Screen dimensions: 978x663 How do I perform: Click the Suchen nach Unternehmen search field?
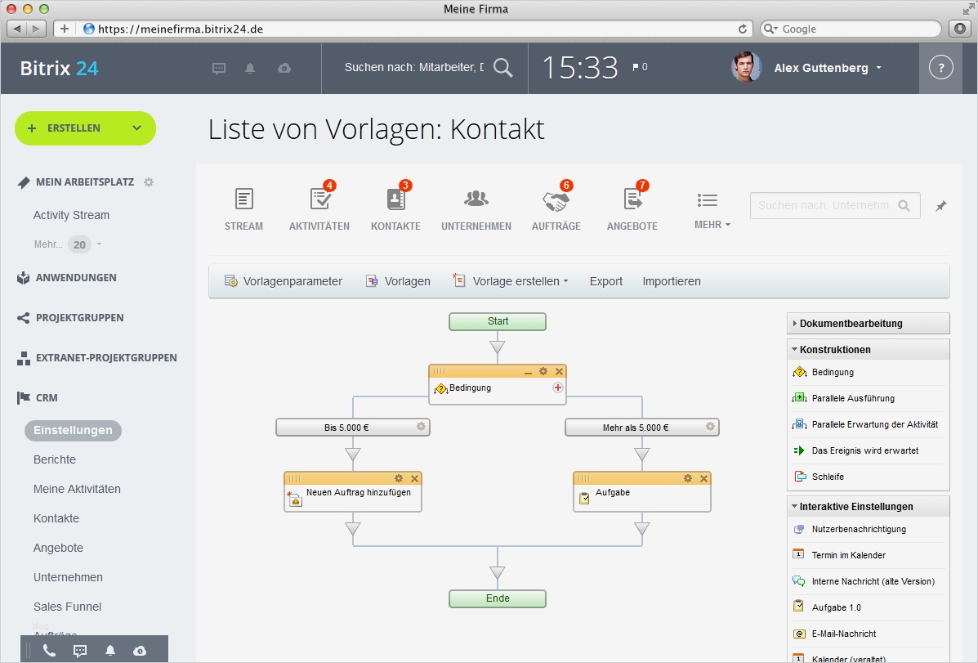(827, 205)
